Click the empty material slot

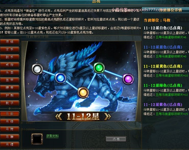pos(37,139)
